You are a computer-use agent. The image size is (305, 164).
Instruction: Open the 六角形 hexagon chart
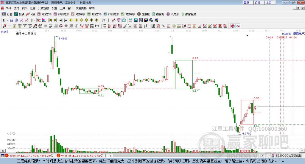[x=173, y=14]
